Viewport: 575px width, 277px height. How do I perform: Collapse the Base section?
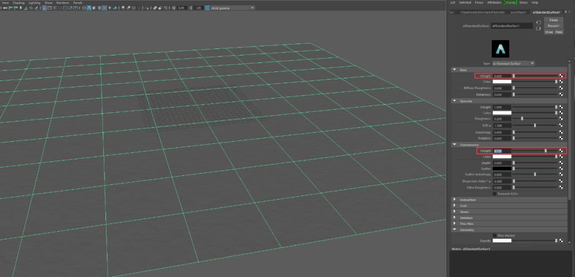click(455, 69)
